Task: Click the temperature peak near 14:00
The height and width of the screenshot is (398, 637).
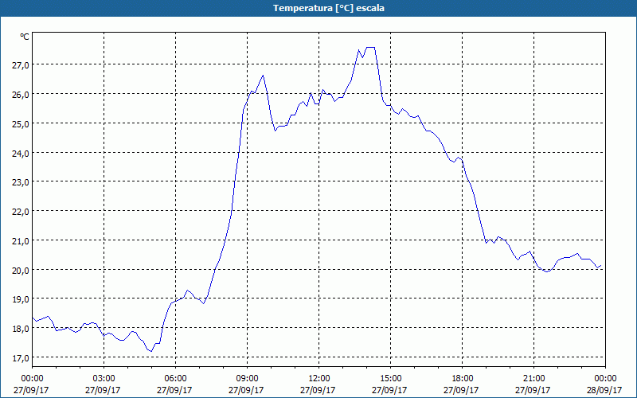Action: [370, 48]
